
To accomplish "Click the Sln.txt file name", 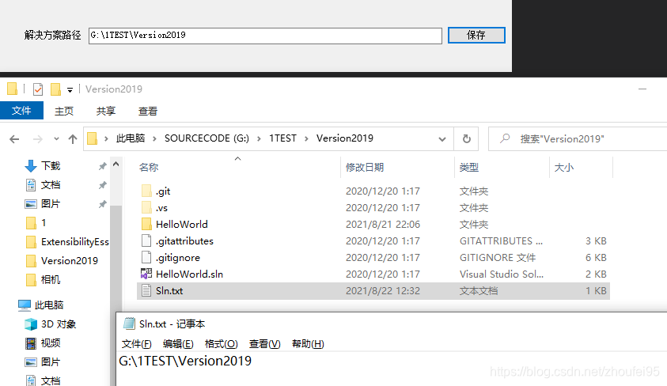I will (169, 291).
